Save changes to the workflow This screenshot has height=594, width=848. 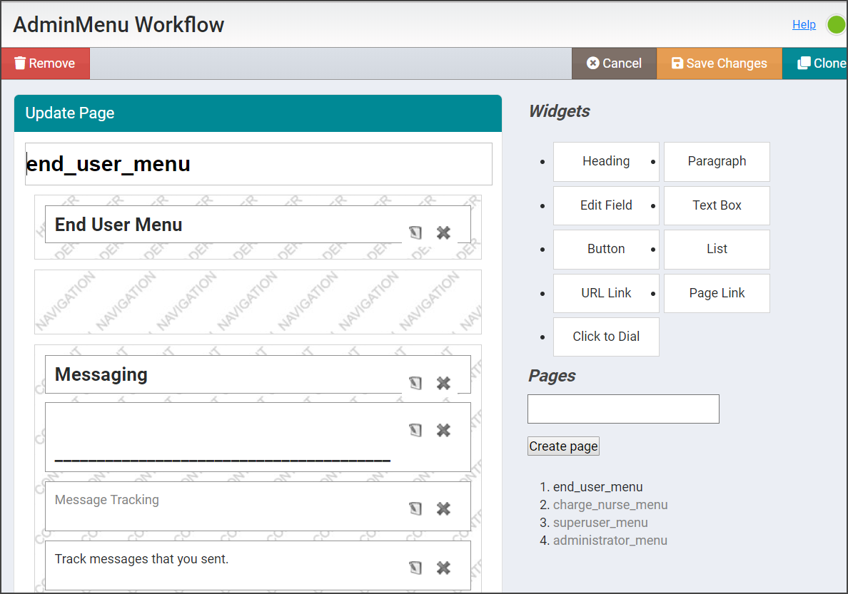point(719,63)
